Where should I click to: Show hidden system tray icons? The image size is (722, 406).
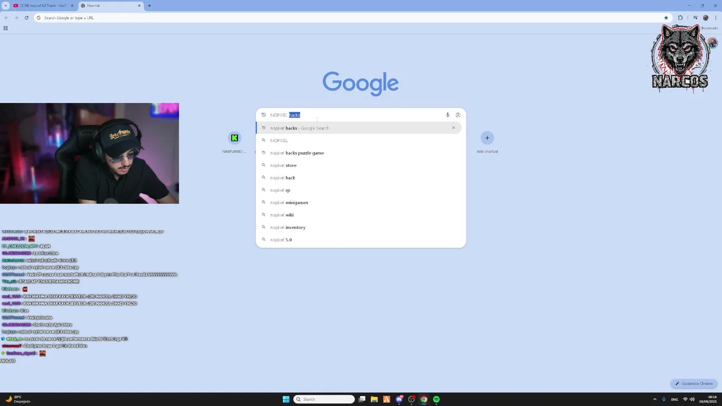(x=655, y=399)
